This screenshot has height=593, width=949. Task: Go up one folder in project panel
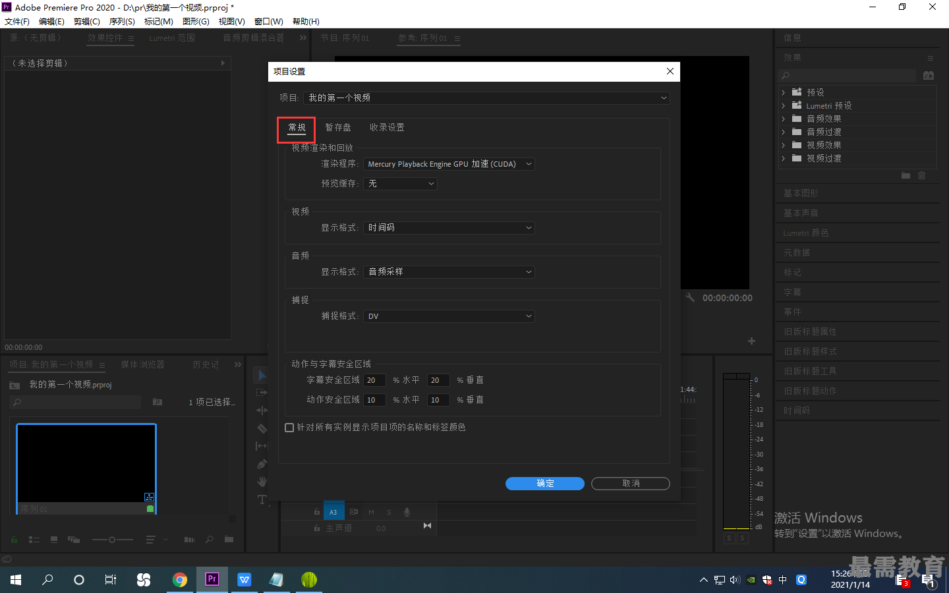pos(14,385)
